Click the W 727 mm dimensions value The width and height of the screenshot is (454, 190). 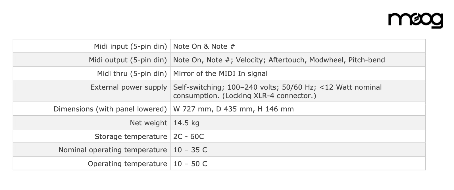234,109
